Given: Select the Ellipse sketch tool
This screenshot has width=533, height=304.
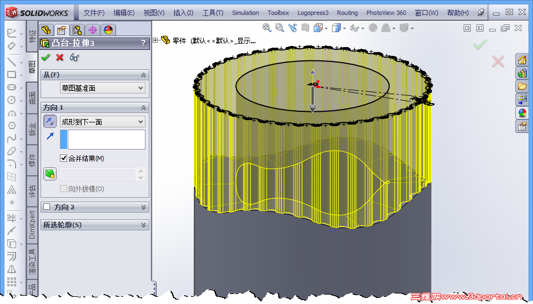Looking at the screenshot, I should coord(12,151).
